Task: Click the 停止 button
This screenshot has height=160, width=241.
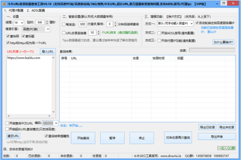Action: coord(142,138)
